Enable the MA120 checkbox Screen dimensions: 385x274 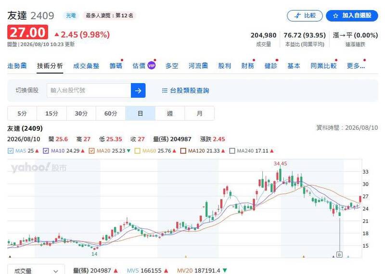[183, 151]
